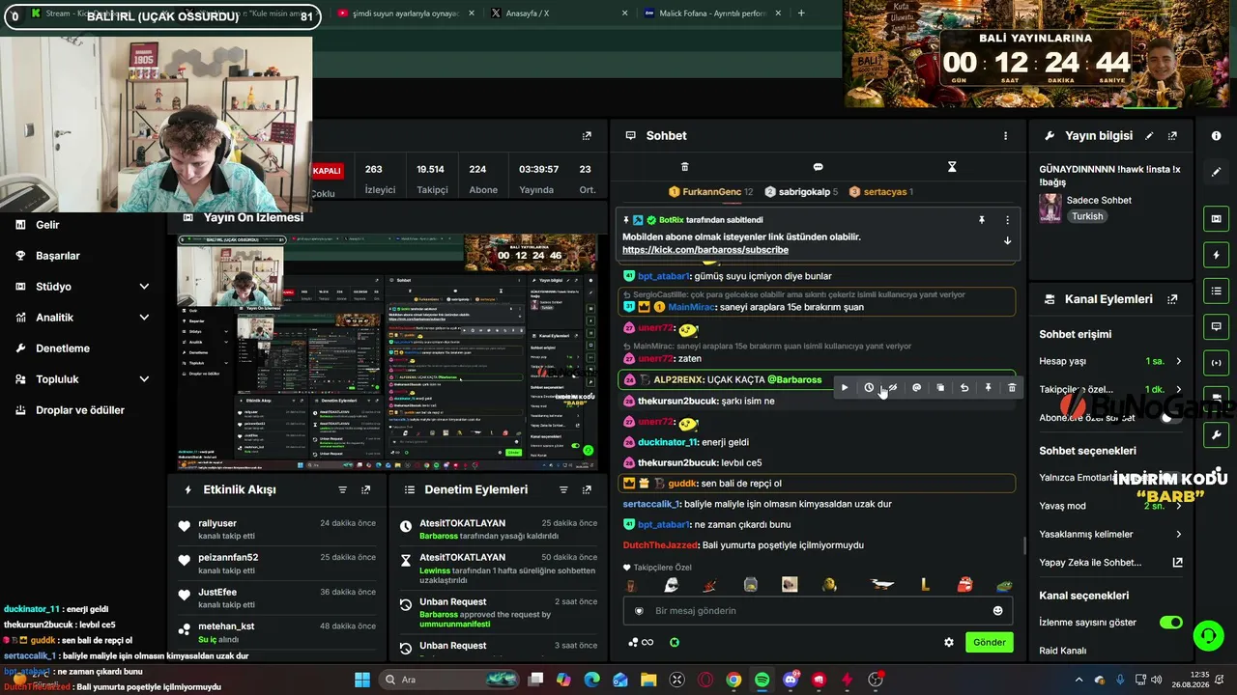Click the copy icon in message action bar
1237x695 pixels.
[940, 388]
